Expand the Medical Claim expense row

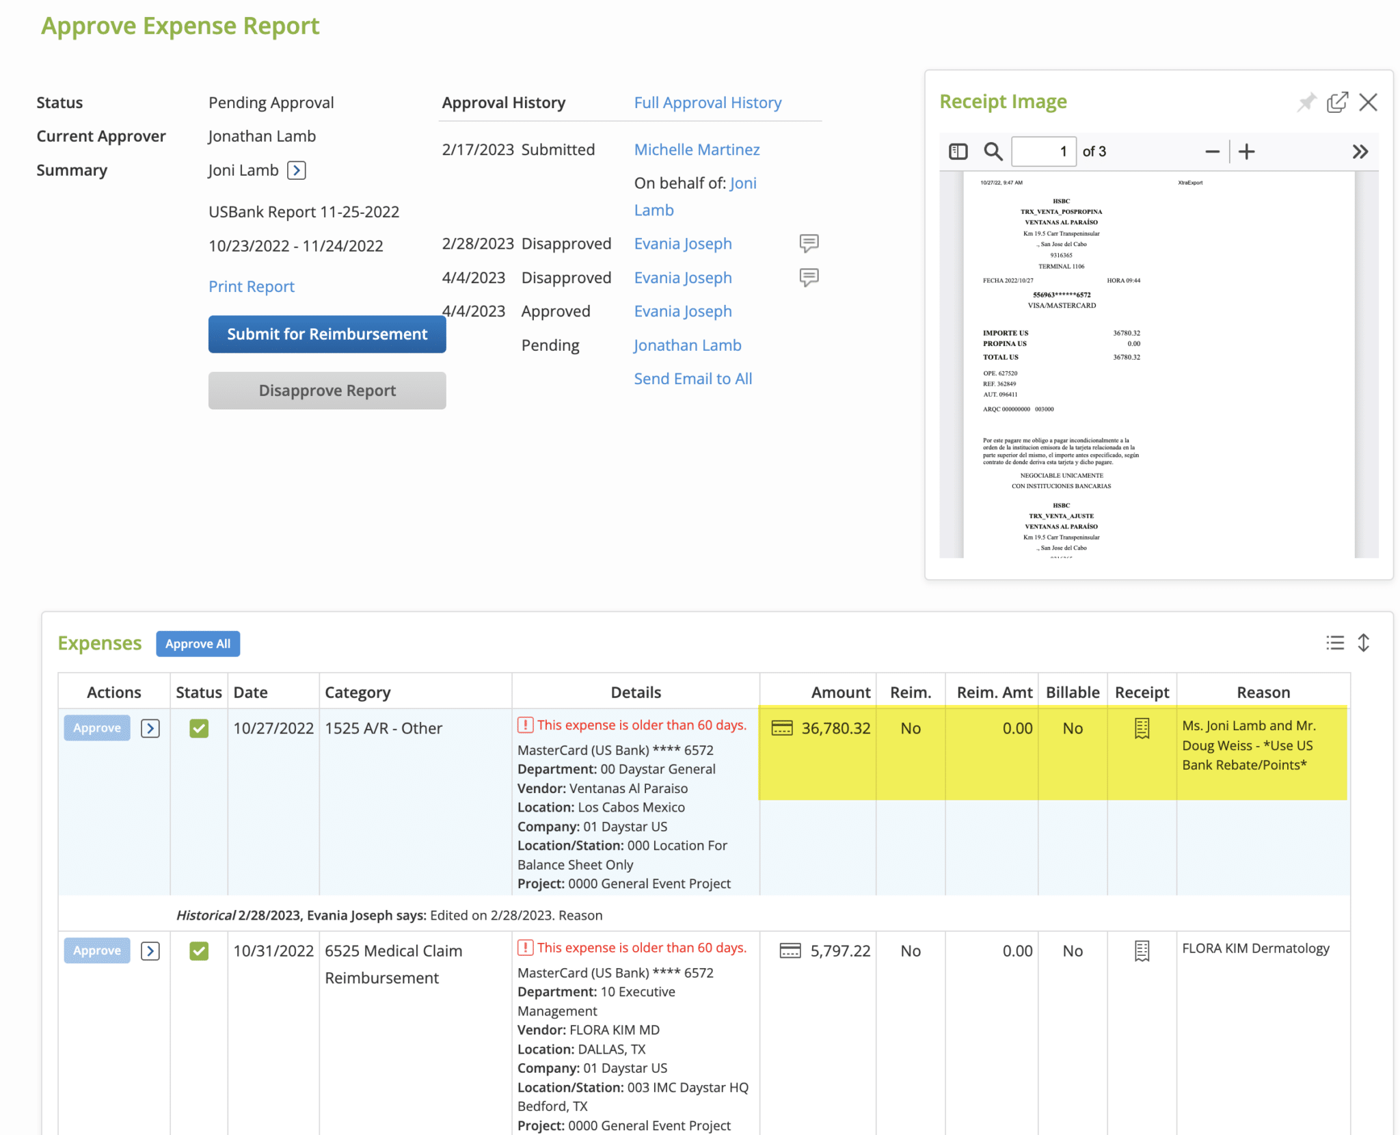tap(150, 950)
